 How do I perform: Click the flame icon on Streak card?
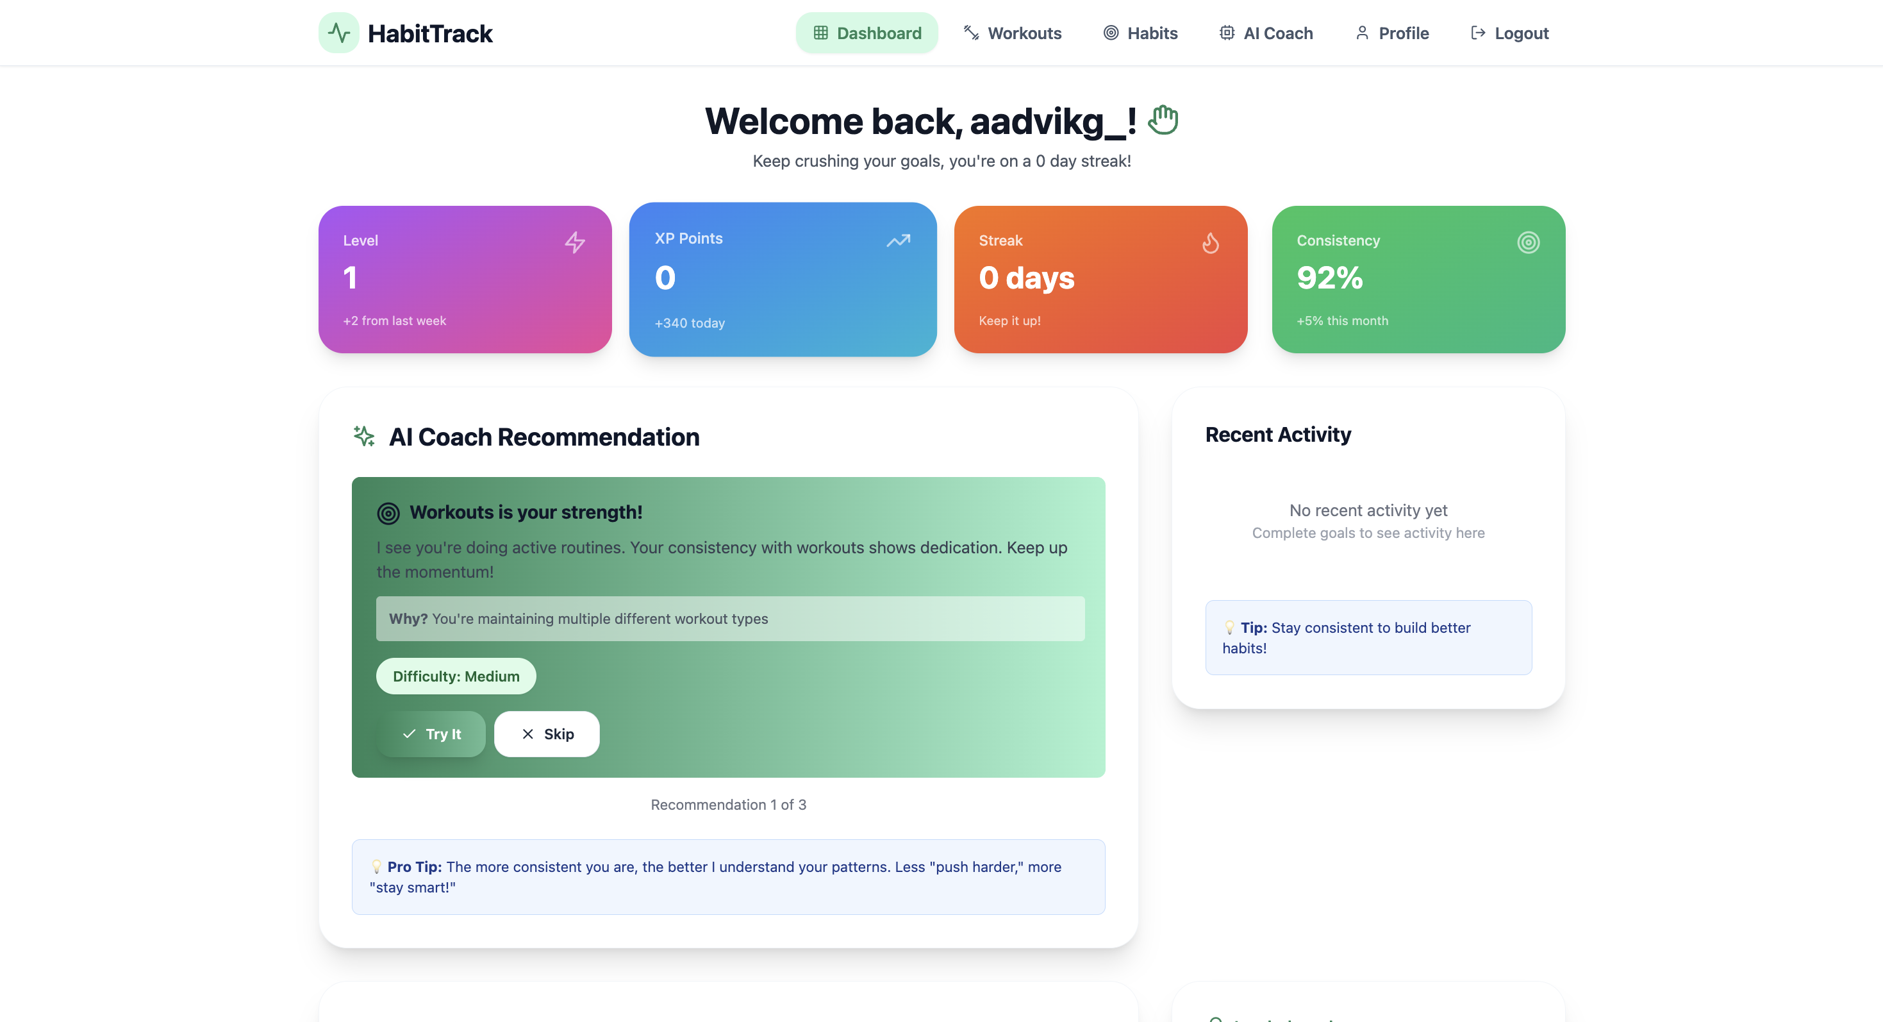1211,243
